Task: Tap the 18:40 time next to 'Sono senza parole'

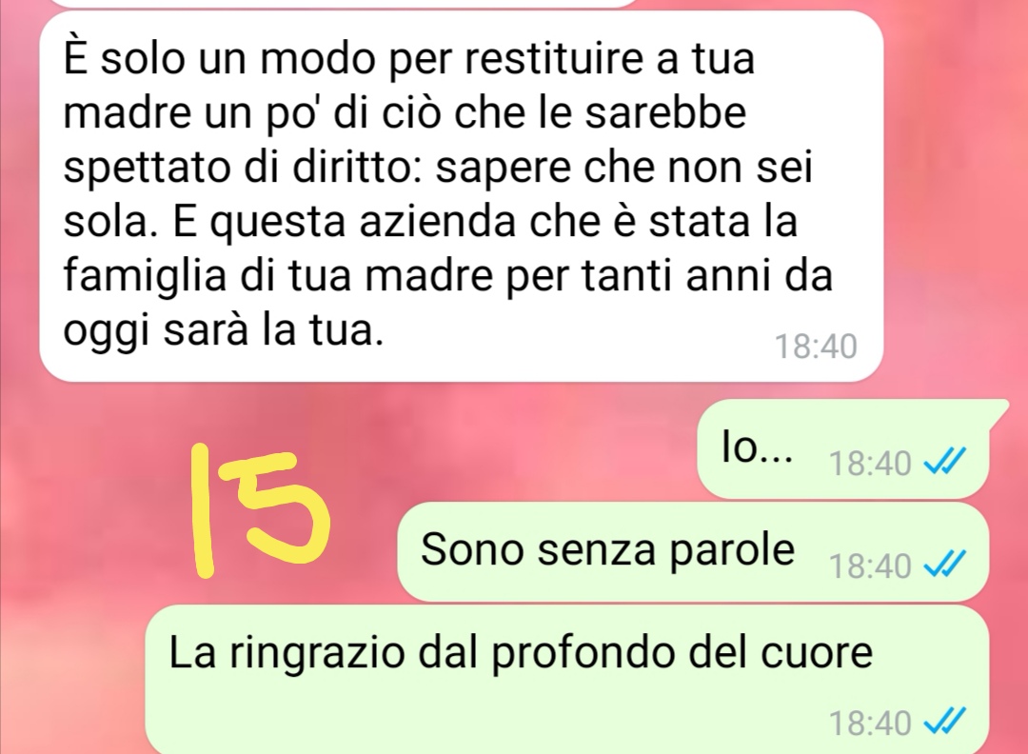Action: (870, 565)
